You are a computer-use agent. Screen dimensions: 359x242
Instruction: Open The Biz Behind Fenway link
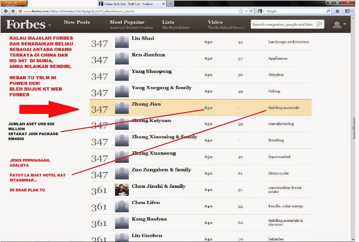tap(226, 27)
